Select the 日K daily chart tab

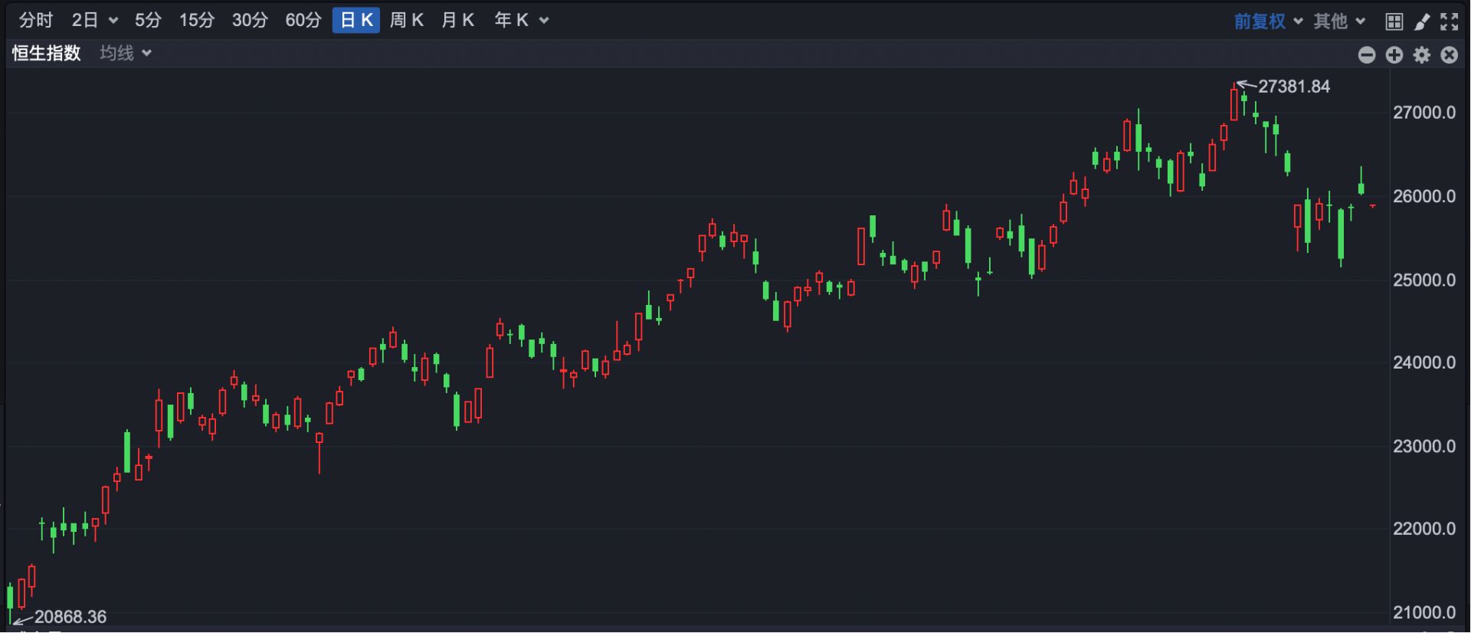coord(356,21)
